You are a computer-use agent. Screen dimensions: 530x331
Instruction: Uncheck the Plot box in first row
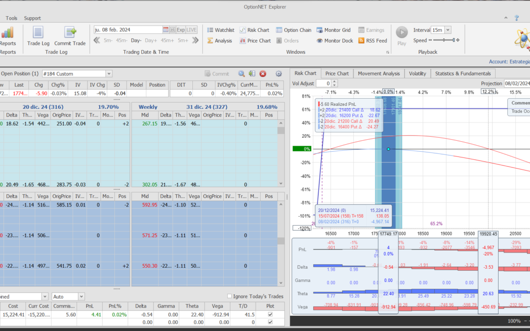click(x=270, y=314)
